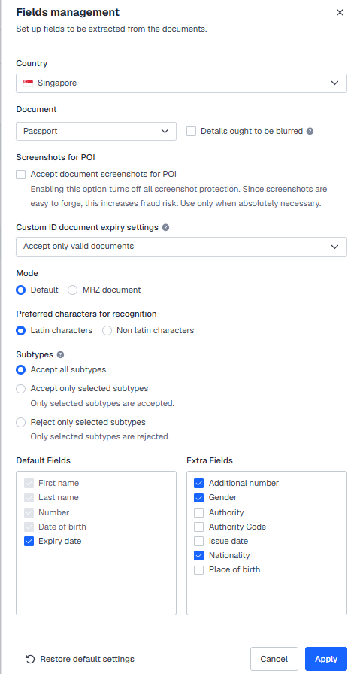Choose Non latin characters option
357x674 pixels.
coord(107,330)
